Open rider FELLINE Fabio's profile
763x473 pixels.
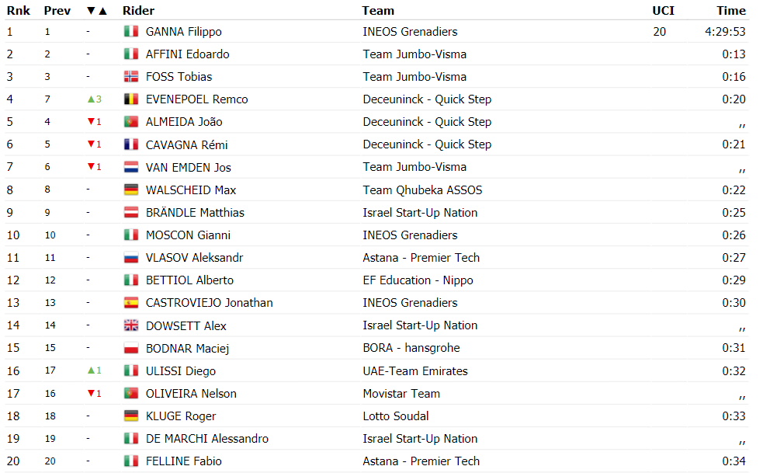point(183,461)
